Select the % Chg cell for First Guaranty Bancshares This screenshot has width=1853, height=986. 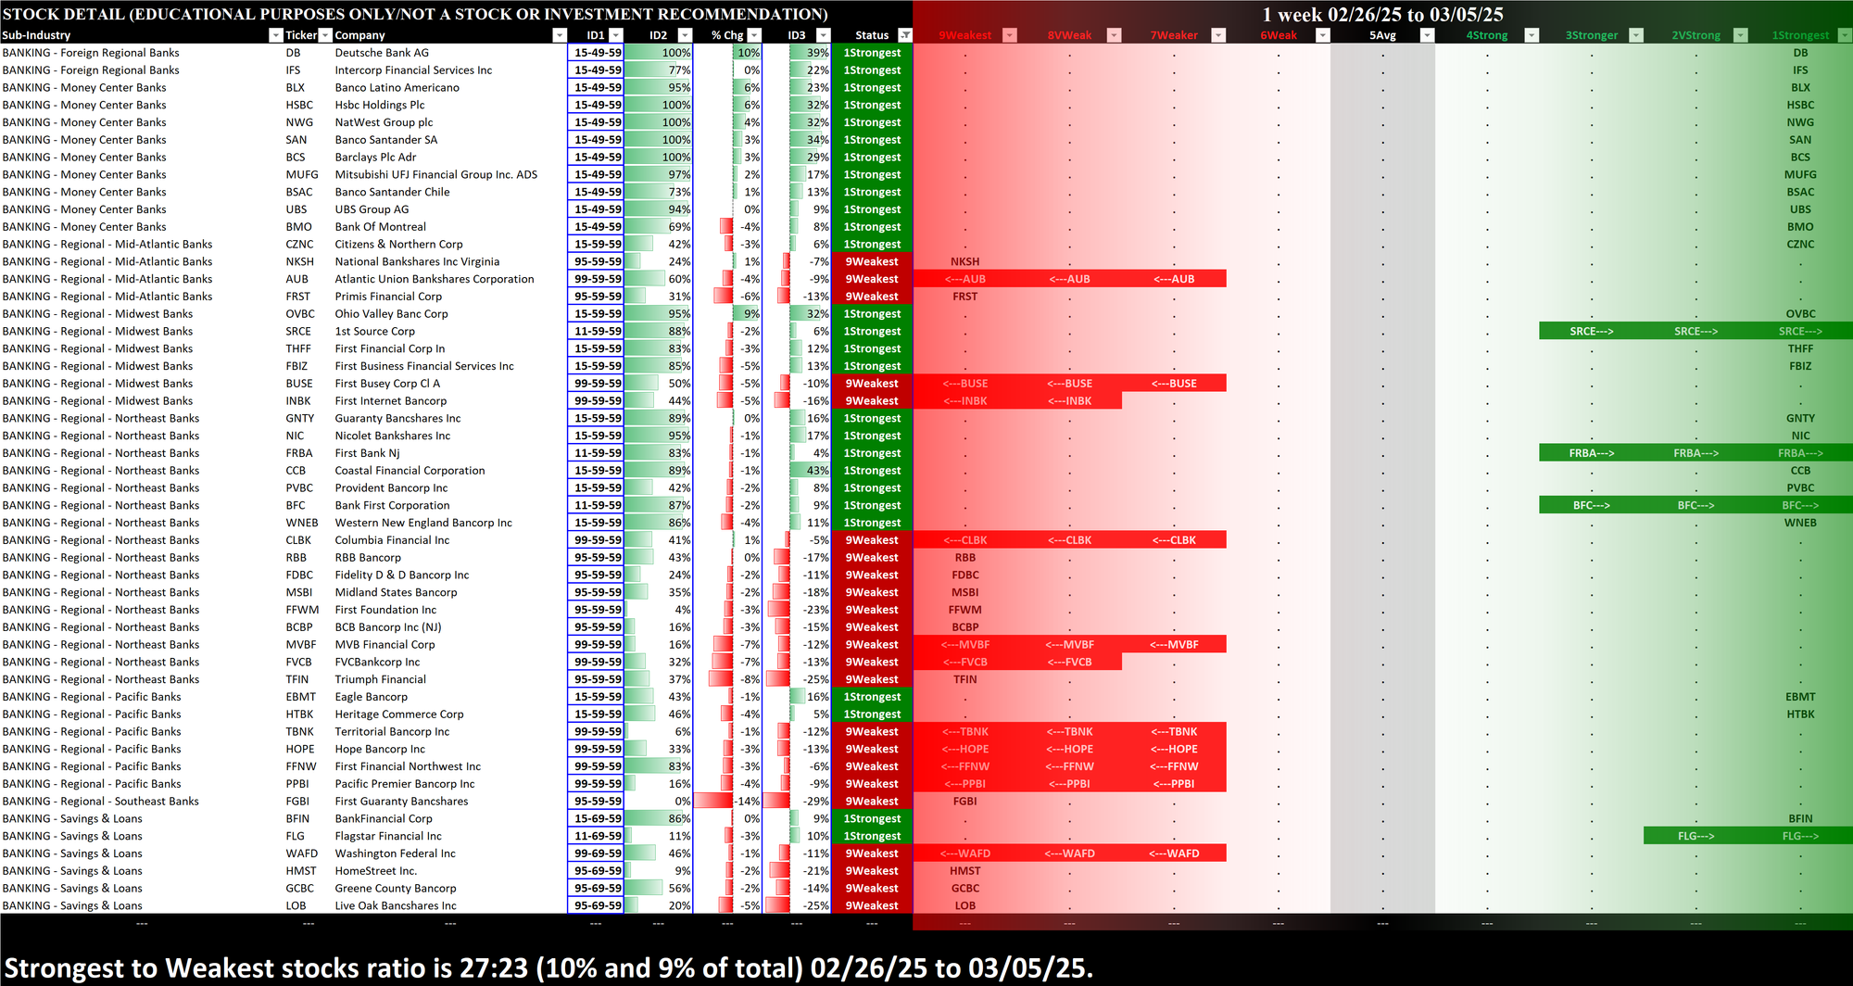point(727,802)
